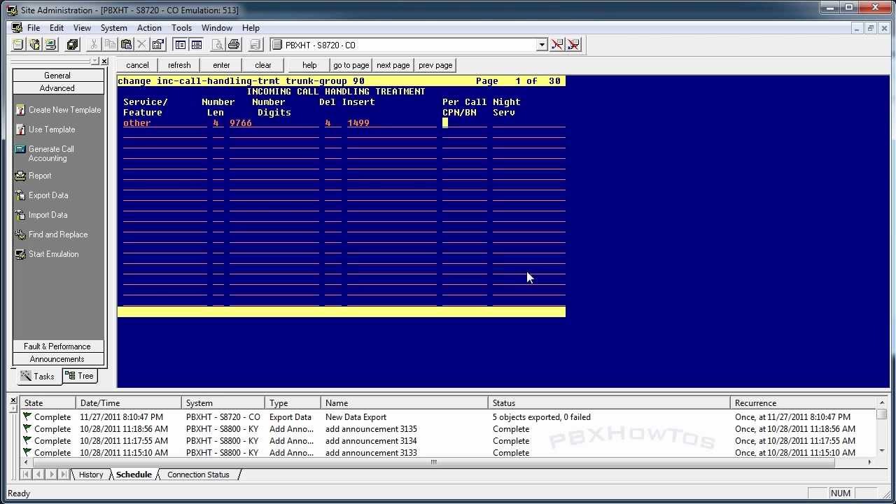896x504 pixels.
Task: Click the help emulation button
Action: (x=309, y=65)
